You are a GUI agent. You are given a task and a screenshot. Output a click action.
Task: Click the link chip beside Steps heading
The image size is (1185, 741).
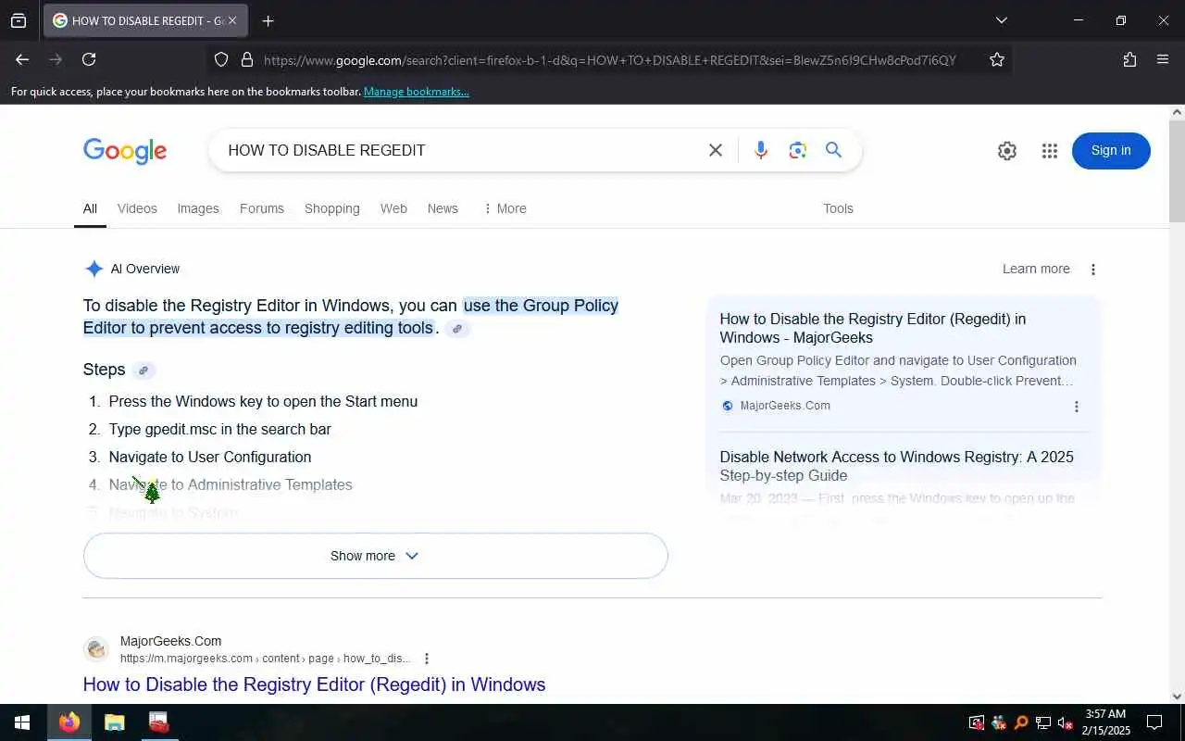tap(143, 370)
